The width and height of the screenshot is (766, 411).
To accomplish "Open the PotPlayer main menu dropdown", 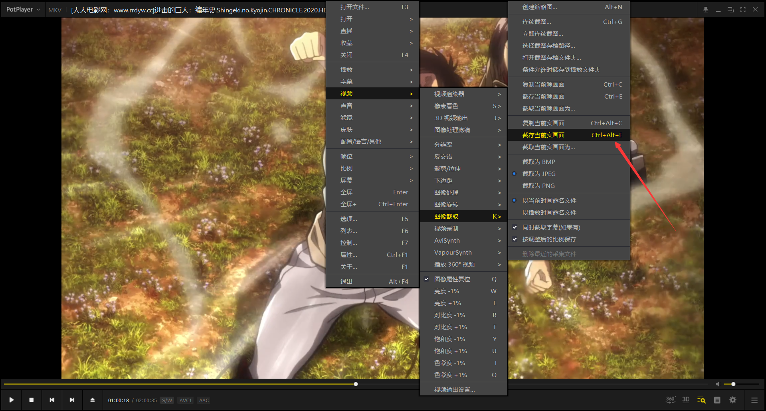I will click(x=23, y=10).
